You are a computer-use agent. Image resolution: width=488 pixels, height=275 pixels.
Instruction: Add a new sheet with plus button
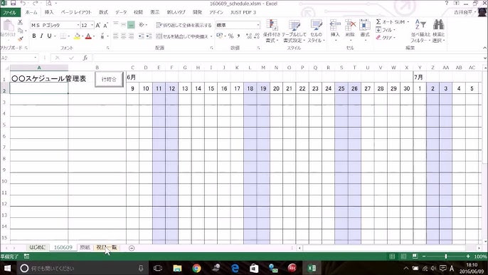coord(132,248)
